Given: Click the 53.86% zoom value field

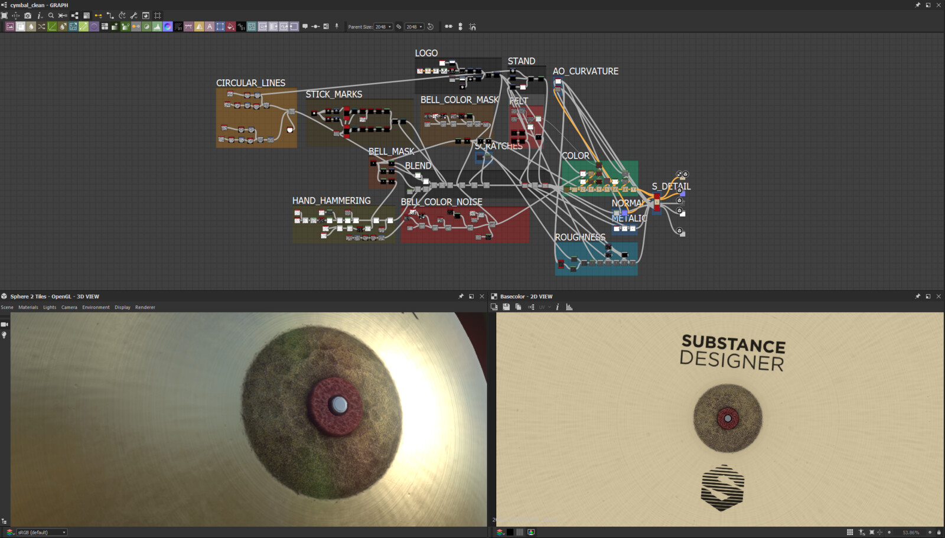Looking at the screenshot, I should coord(910,532).
